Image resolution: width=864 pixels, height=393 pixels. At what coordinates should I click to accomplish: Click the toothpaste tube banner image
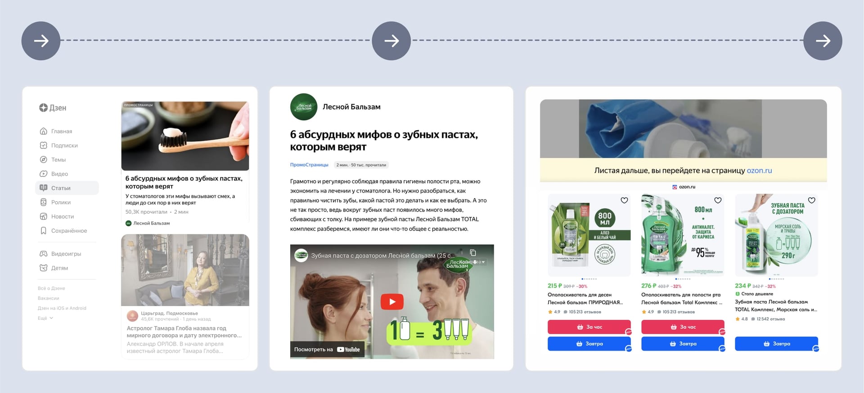[683, 129]
